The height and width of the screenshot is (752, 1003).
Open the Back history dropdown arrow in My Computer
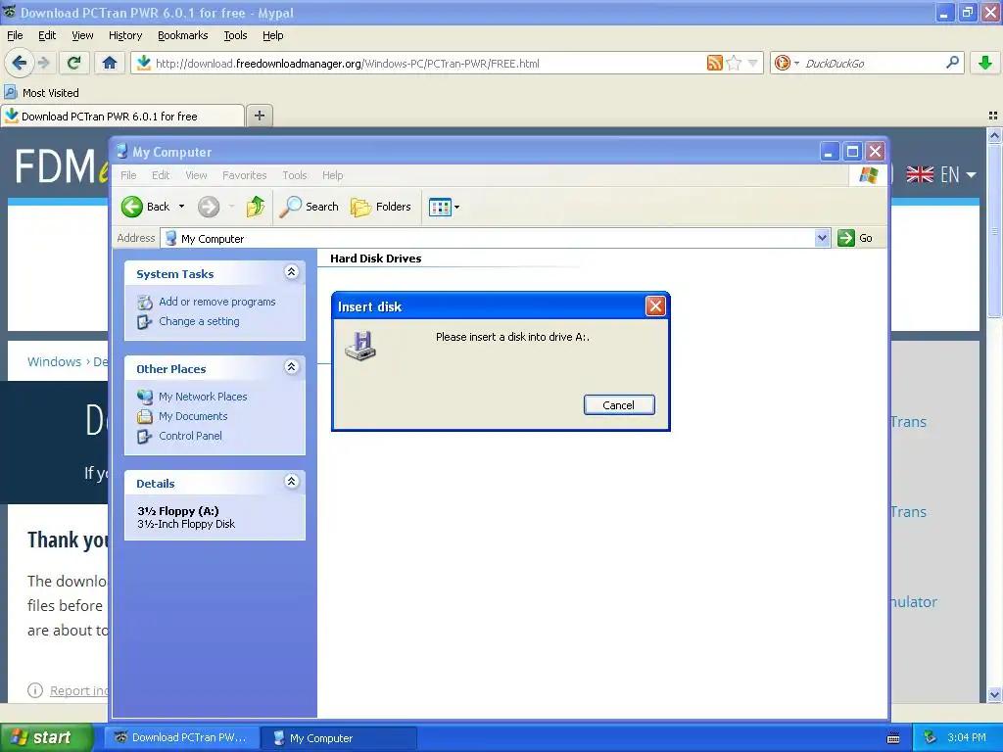click(181, 207)
